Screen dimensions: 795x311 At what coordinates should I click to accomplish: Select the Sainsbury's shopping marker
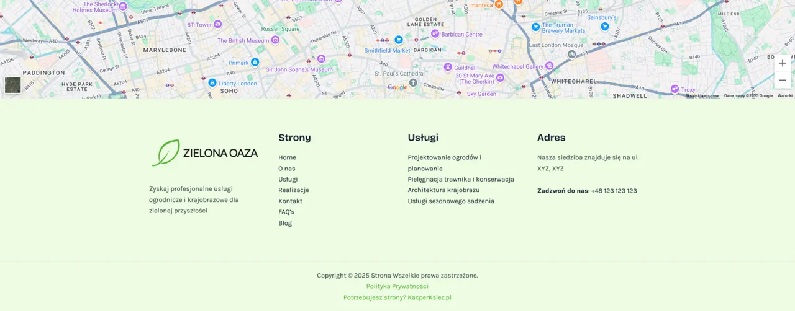(x=604, y=26)
